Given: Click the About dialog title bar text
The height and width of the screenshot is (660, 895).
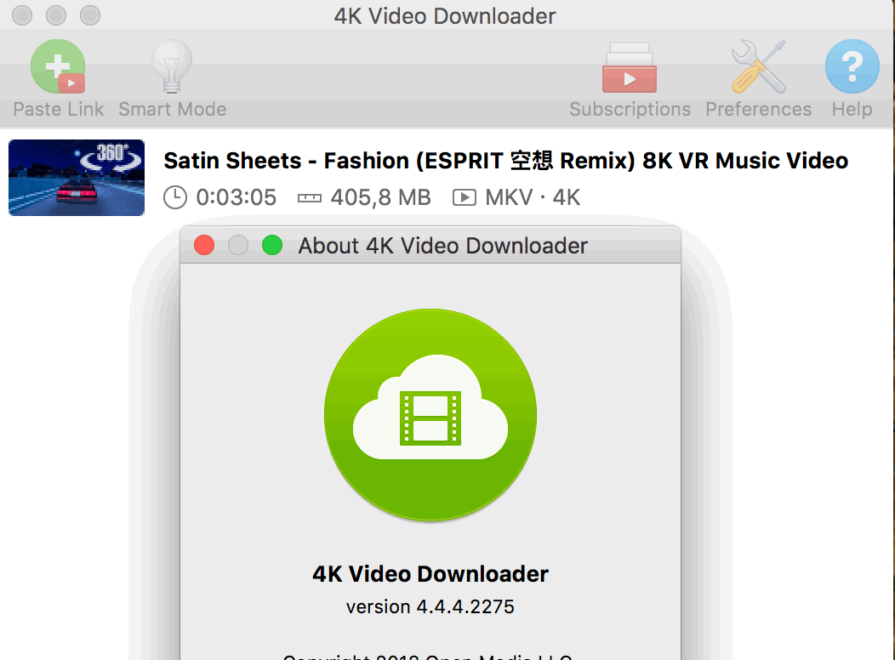Looking at the screenshot, I should pyautogui.click(x=443, y=246).
